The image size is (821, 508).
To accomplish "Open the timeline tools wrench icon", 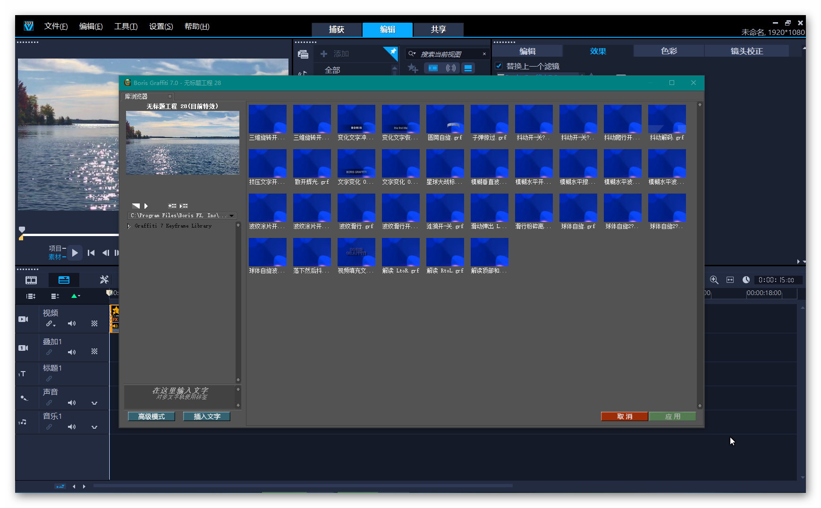I will point(104,280).
